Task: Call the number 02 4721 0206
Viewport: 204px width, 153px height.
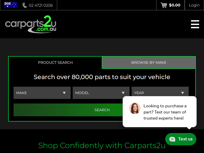Action: pos(41,5)
